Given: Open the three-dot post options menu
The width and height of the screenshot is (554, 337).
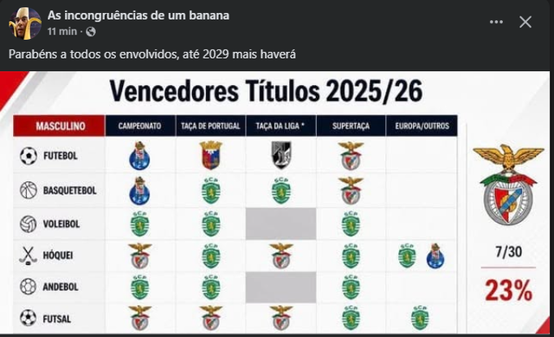Looking at the screenshot, I should 496,23.
